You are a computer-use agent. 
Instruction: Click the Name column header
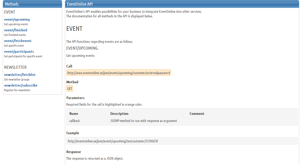point(74,114)
